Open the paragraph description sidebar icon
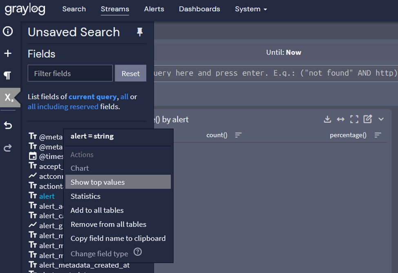 [x=8, y=75]
